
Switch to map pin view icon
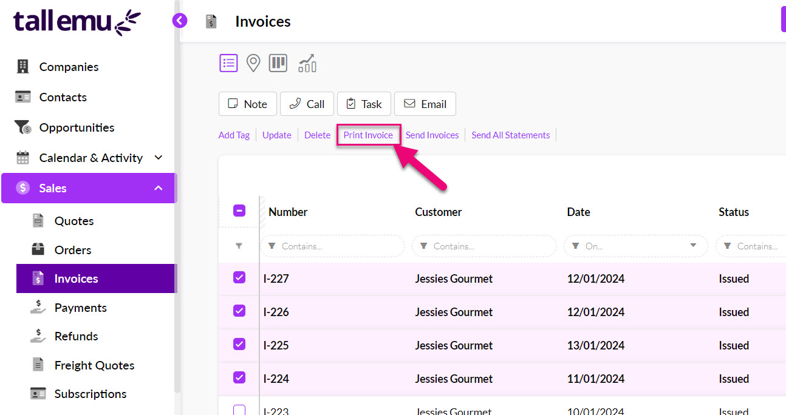tap(253, 63)
